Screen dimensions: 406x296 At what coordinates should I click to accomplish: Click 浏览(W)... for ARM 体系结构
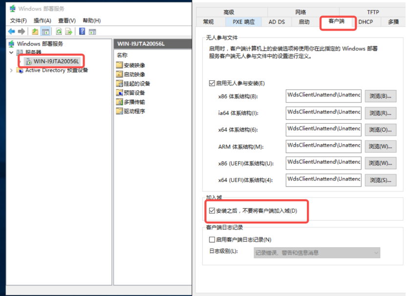[381, 146]
